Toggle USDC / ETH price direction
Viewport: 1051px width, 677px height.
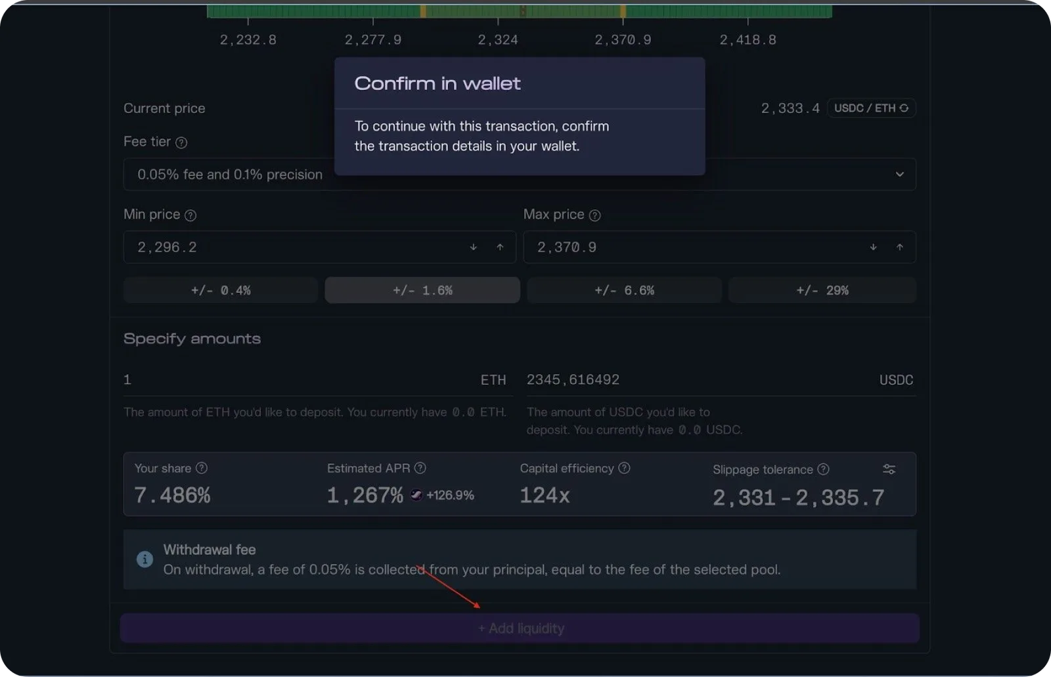871,108
